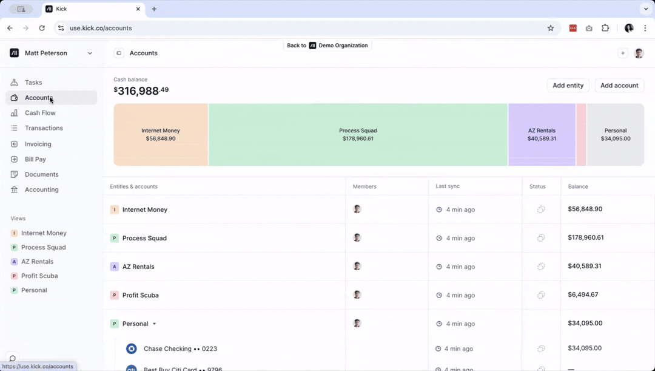Open Cash Flow chart icon in sidebar

15,113
